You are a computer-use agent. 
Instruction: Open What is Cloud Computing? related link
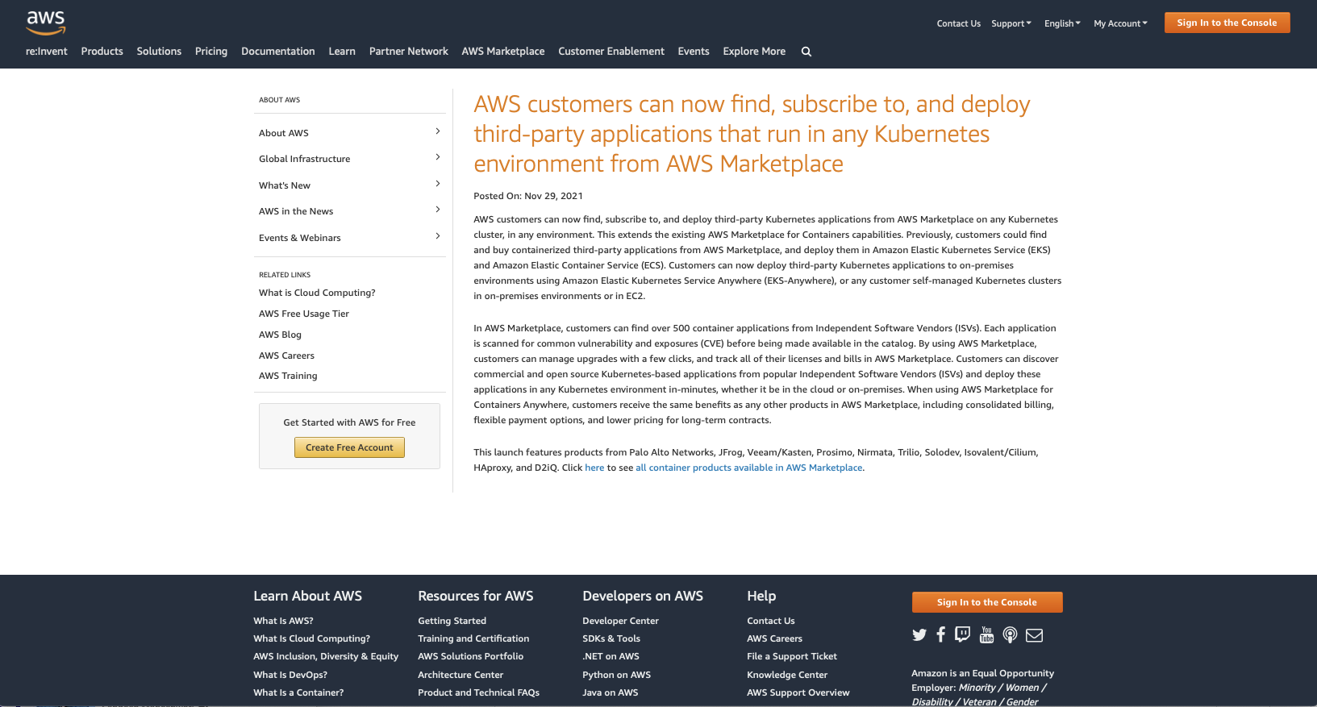pyautogui.click(x=317, y=293)
